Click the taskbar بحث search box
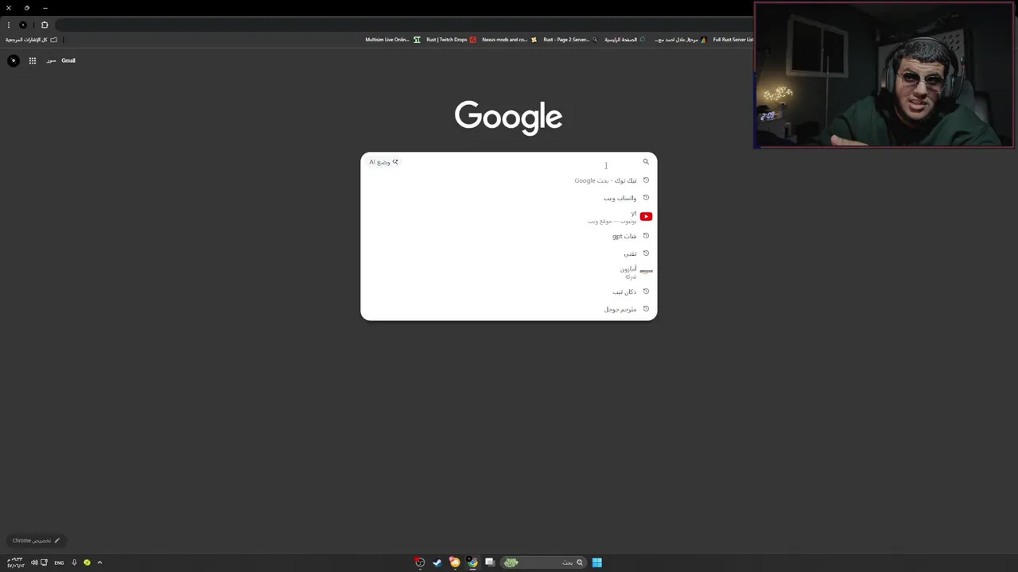This screenshot has width=1018, height=572. point(544,562)
